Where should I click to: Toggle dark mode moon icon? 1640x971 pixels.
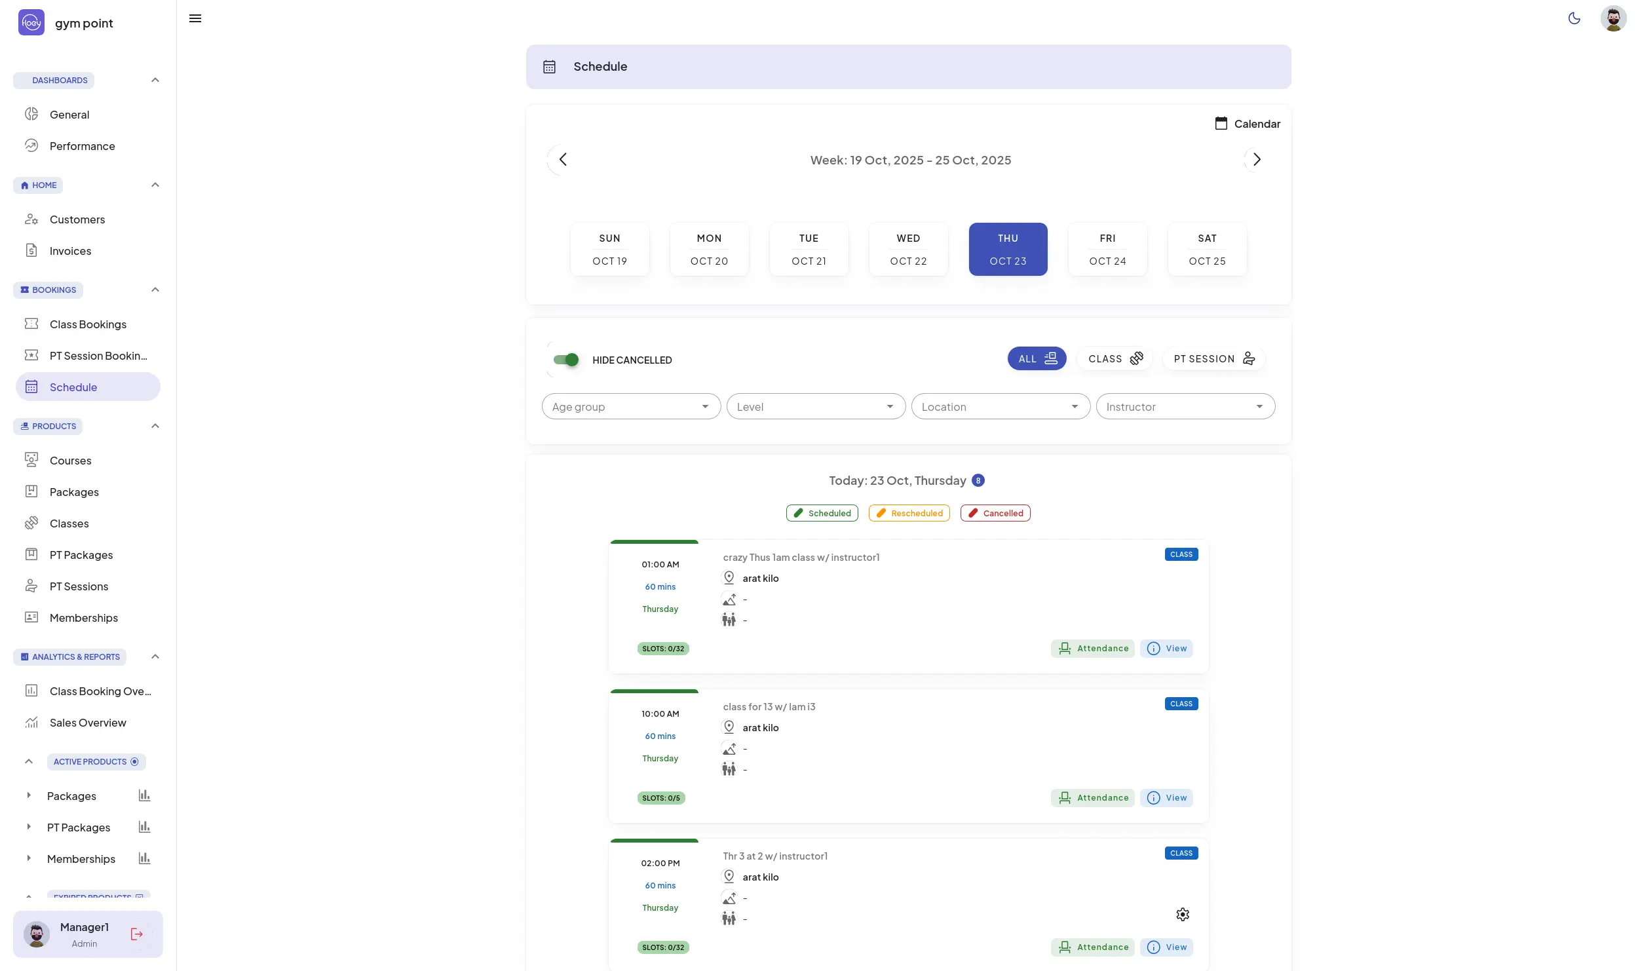coord(1574,18)
